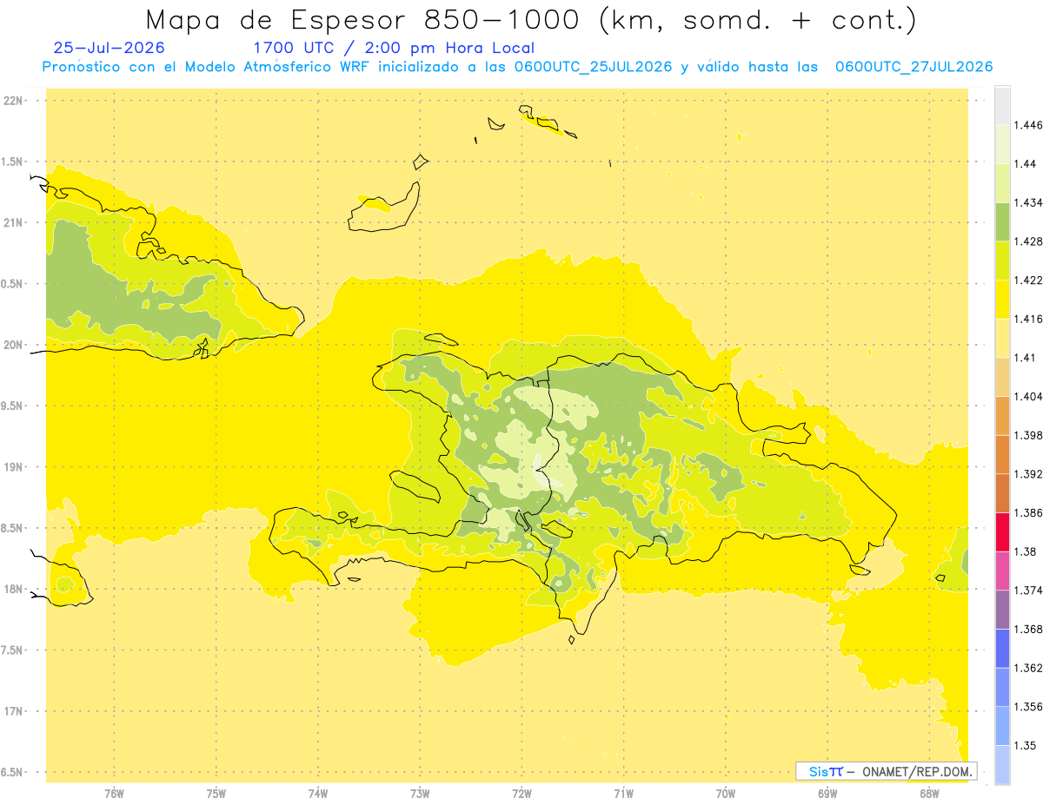Screen dimensions: 1043x805
Task: Click the legend value 1.446
Action: [x=1030, y=125]
